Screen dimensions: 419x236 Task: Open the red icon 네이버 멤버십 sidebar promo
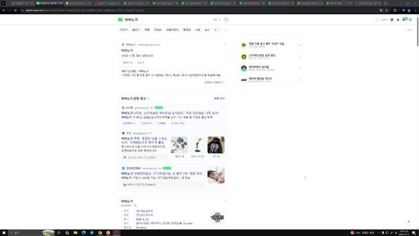tap(271, 80)
